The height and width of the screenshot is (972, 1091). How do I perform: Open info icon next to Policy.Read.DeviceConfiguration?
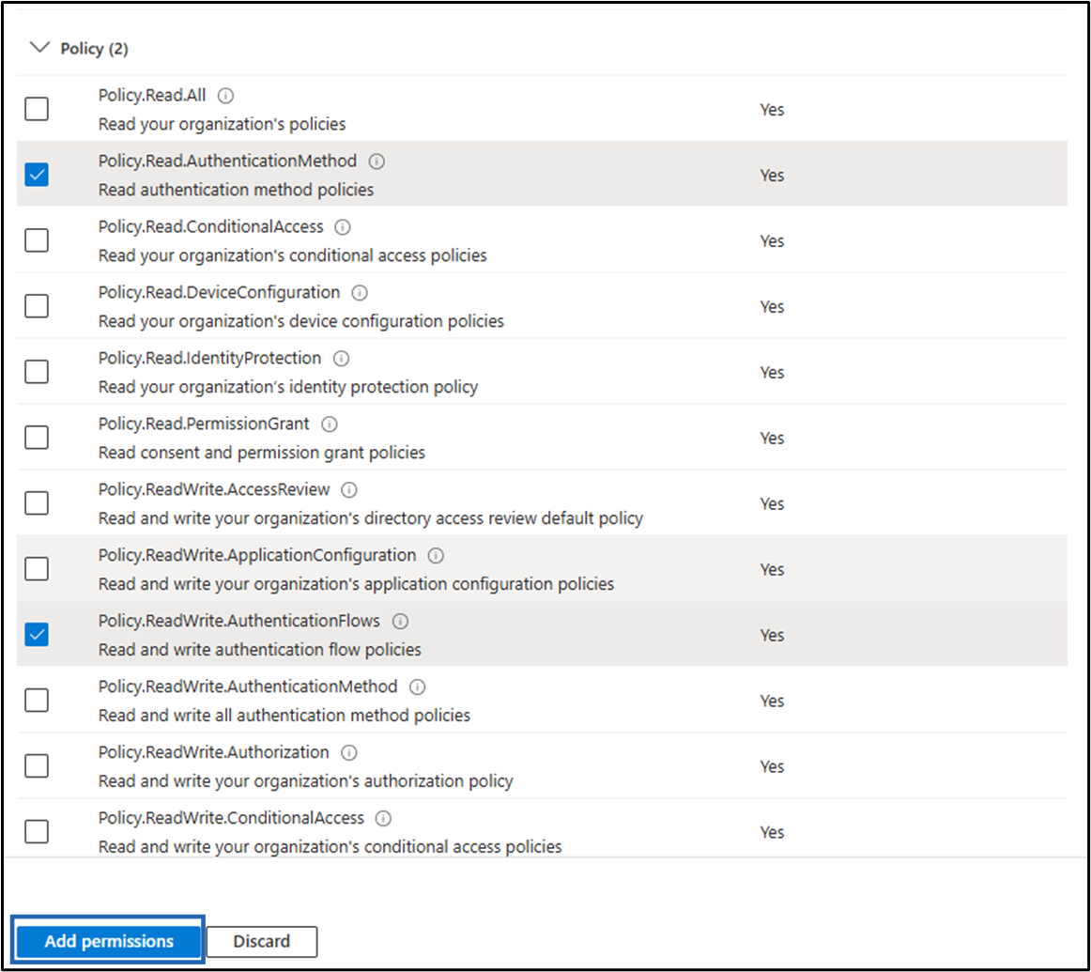(360, 293)
